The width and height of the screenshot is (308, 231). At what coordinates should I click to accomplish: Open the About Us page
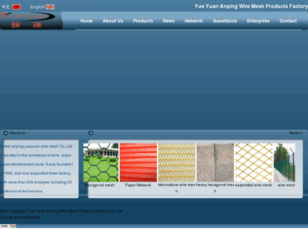(113, 21)
